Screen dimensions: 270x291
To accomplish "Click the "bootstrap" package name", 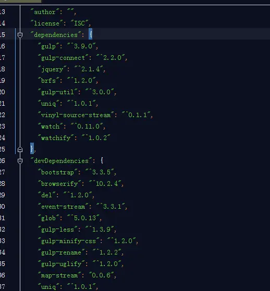I will pos(58,172).
